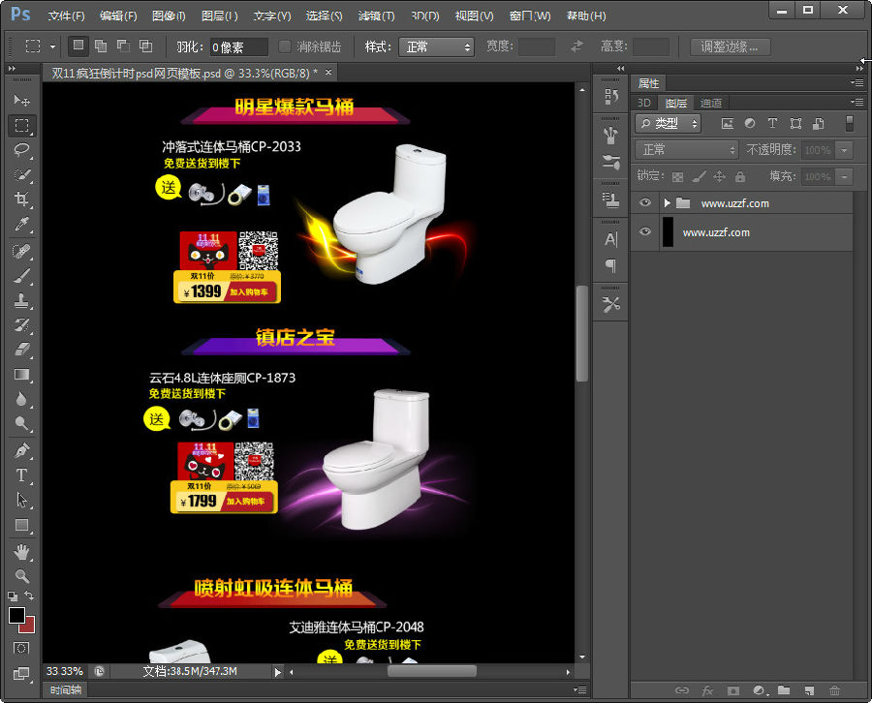The height and width of the screenshot is (703, 872).
Task: Create a new layer
Action: [x=809, y=690]
